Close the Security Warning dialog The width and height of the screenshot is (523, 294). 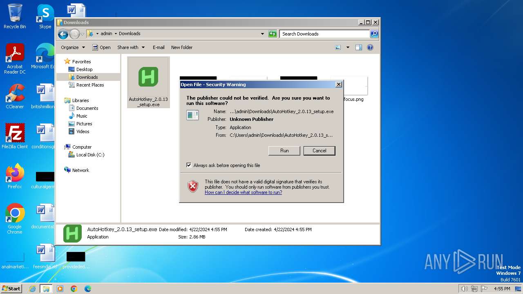338,85
